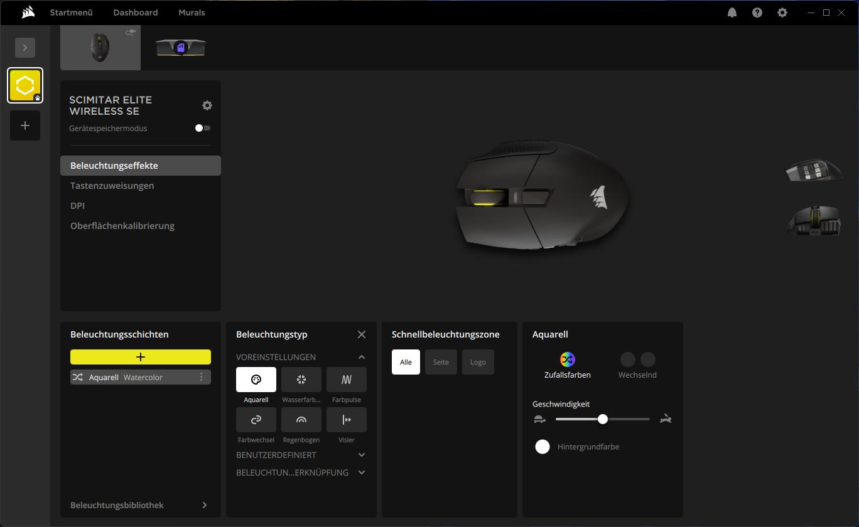
Task: Pick the Farbwechsel lighting effect
Action: pos(256,420)
